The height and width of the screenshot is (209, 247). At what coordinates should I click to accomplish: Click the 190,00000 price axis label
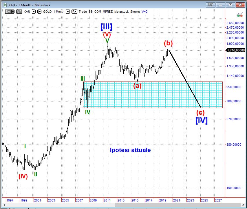click(234, 188)
